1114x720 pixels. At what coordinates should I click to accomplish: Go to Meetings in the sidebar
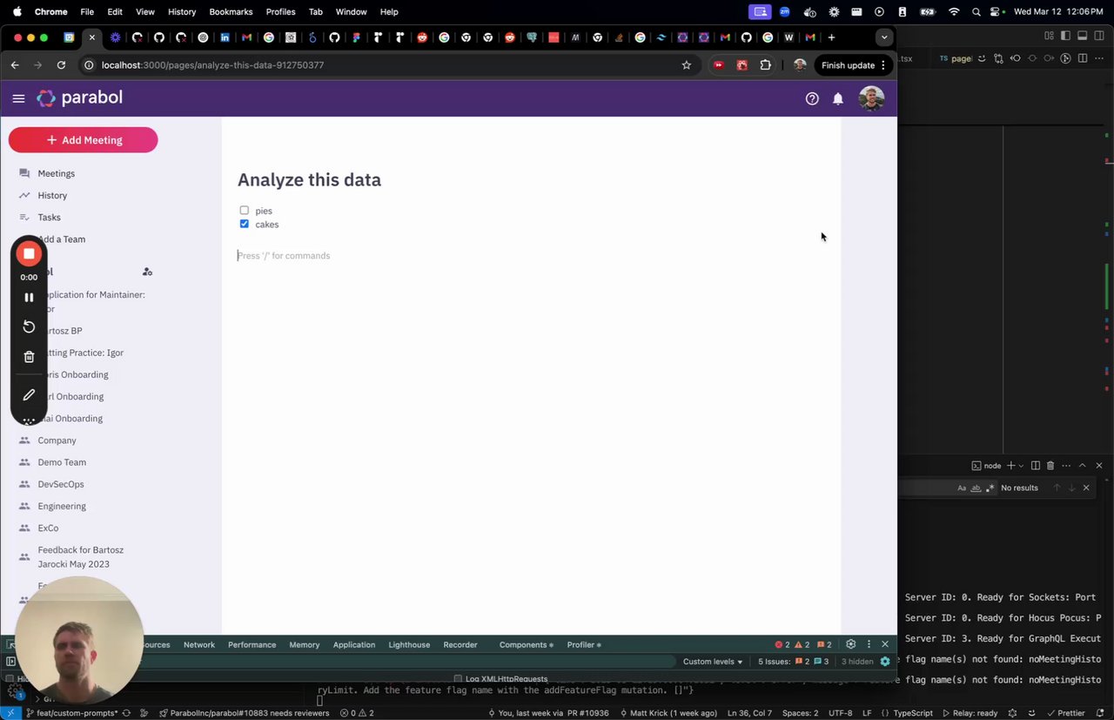pyautogui.click(x=56, y=173)
